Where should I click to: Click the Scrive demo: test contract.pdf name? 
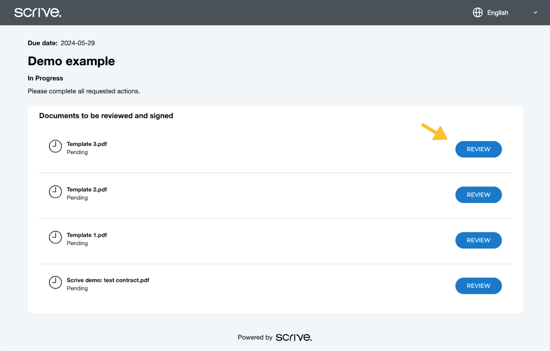108,280
